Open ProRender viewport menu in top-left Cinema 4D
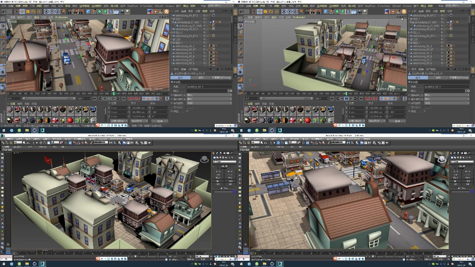 61,17
